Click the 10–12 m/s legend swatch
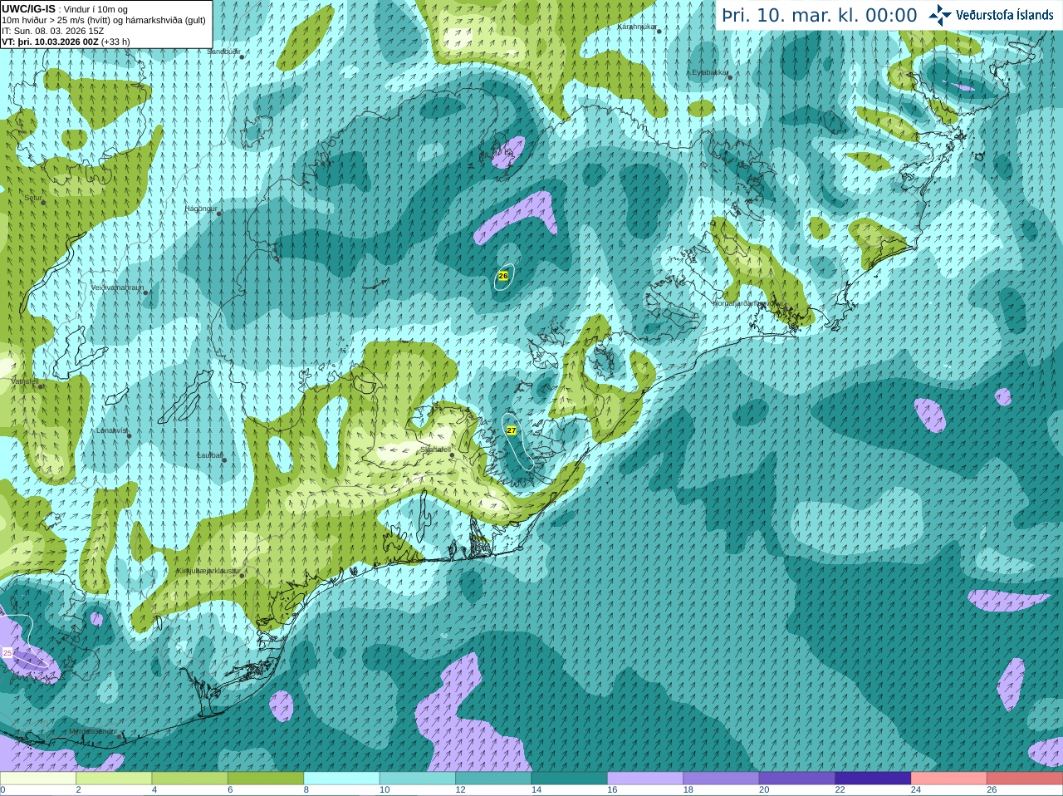The image size is (1063, 796). [x=418, y=779]
